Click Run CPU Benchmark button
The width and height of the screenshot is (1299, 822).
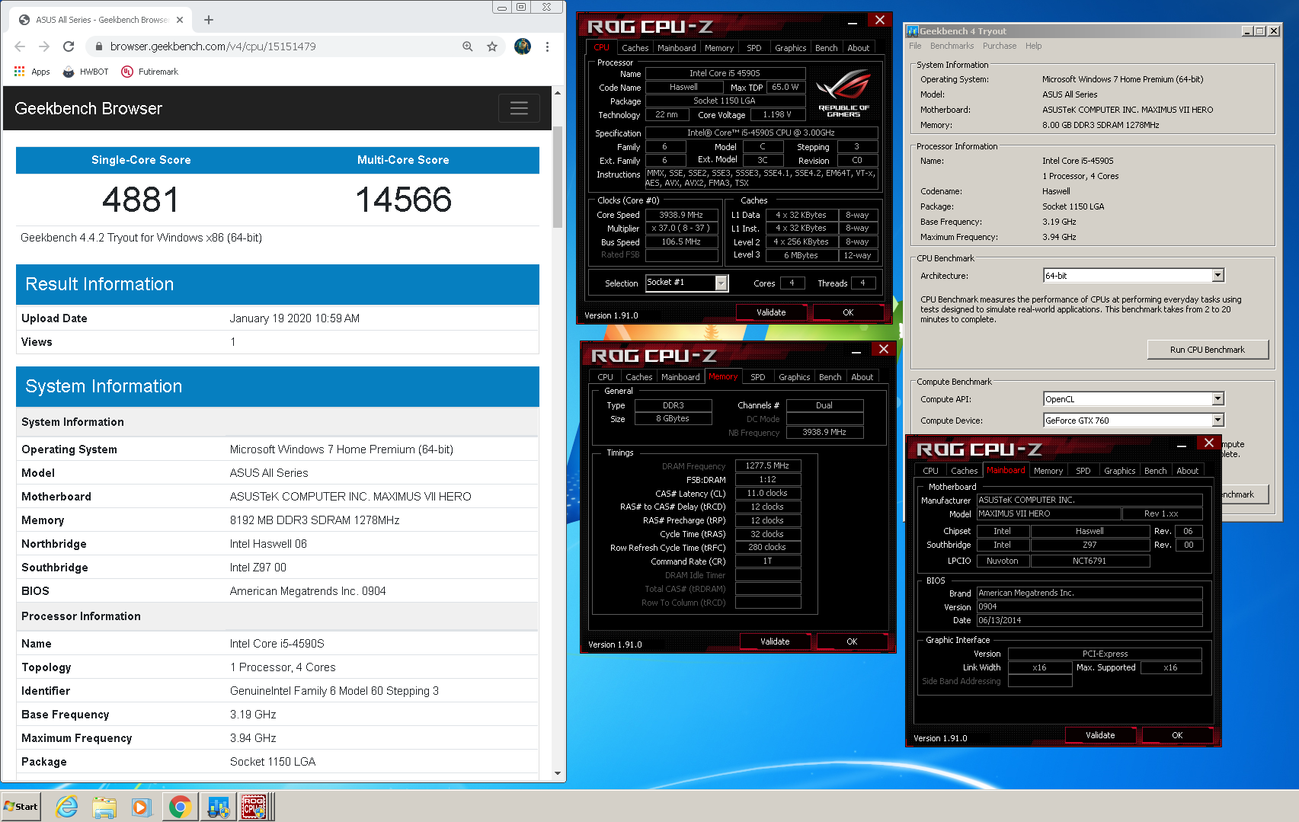coord(1208,349)
